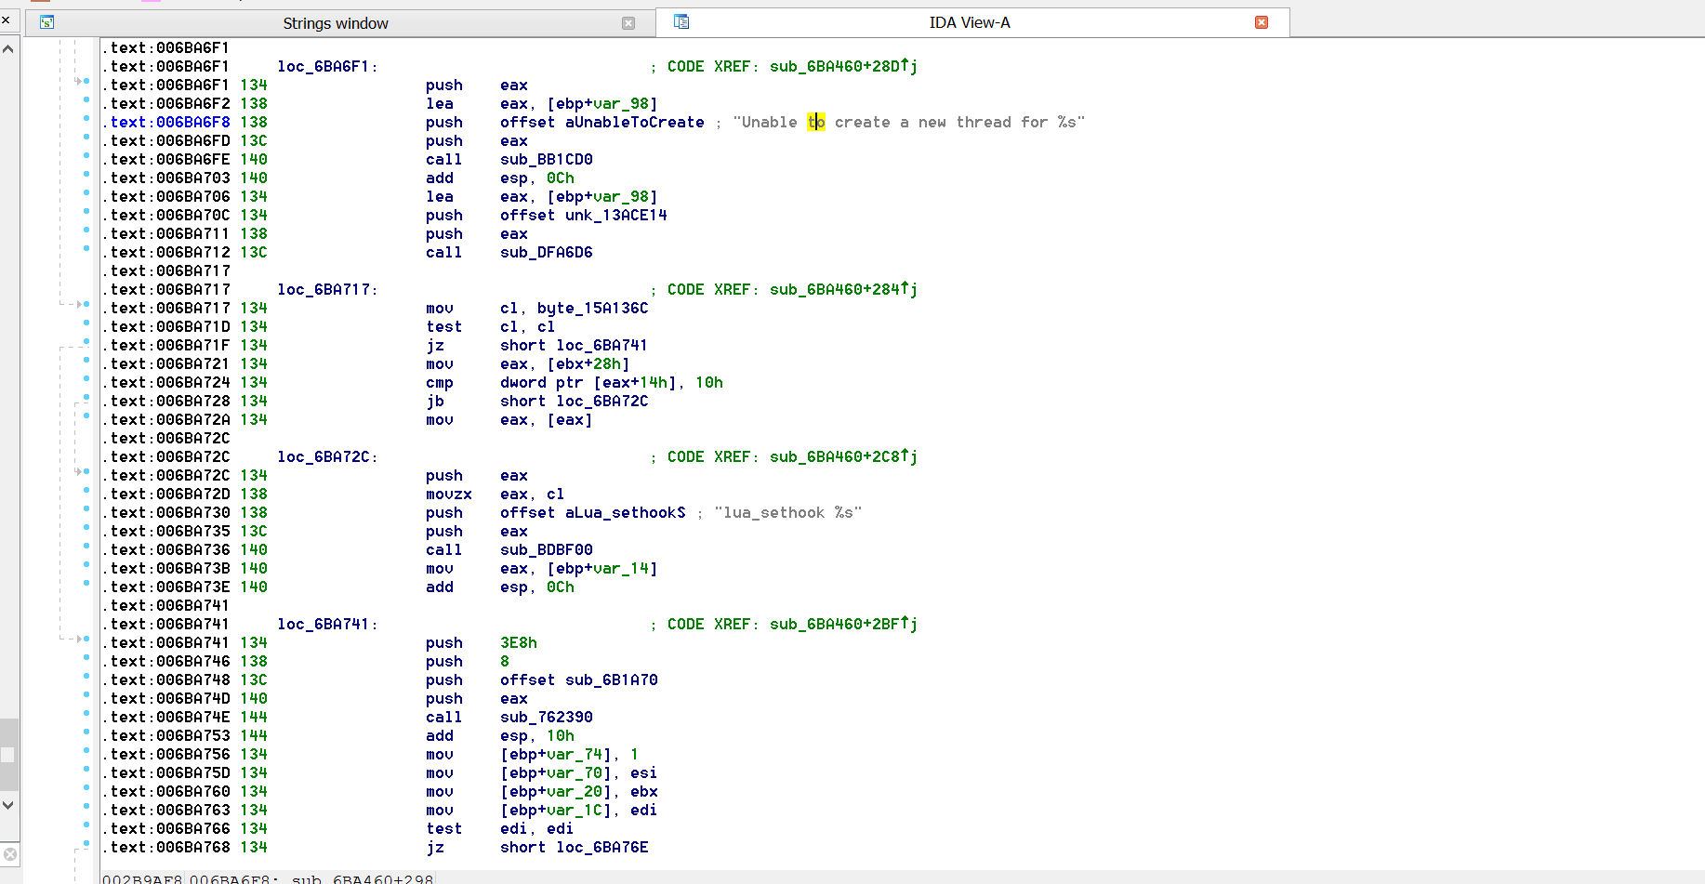This screenshot has height=884, width=1705.
Task: Toggle breakpoint dot at address 006BA756
Action: point(86,751)
